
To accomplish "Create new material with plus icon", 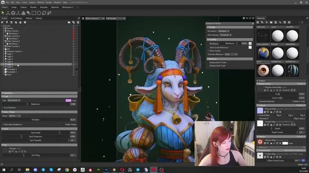I will coord(257,23).
